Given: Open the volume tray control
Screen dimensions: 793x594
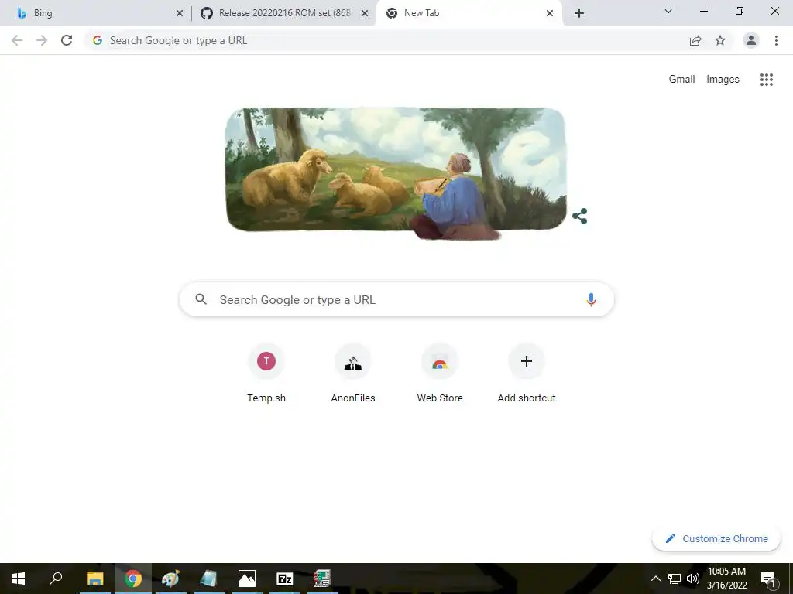Looking at the screenshot, I should tap(692, 579).
